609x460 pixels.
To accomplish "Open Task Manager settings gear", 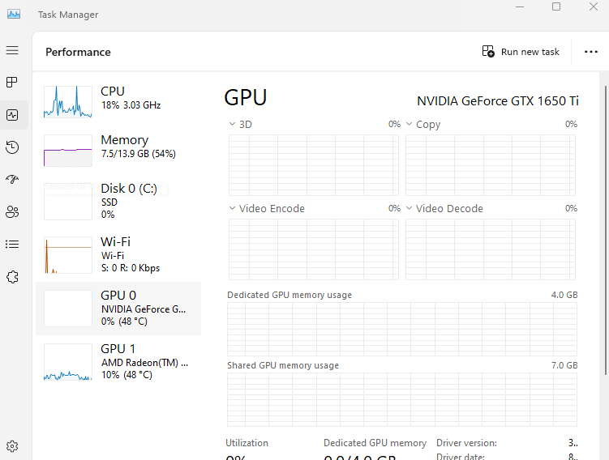I will tap(12, 446).
